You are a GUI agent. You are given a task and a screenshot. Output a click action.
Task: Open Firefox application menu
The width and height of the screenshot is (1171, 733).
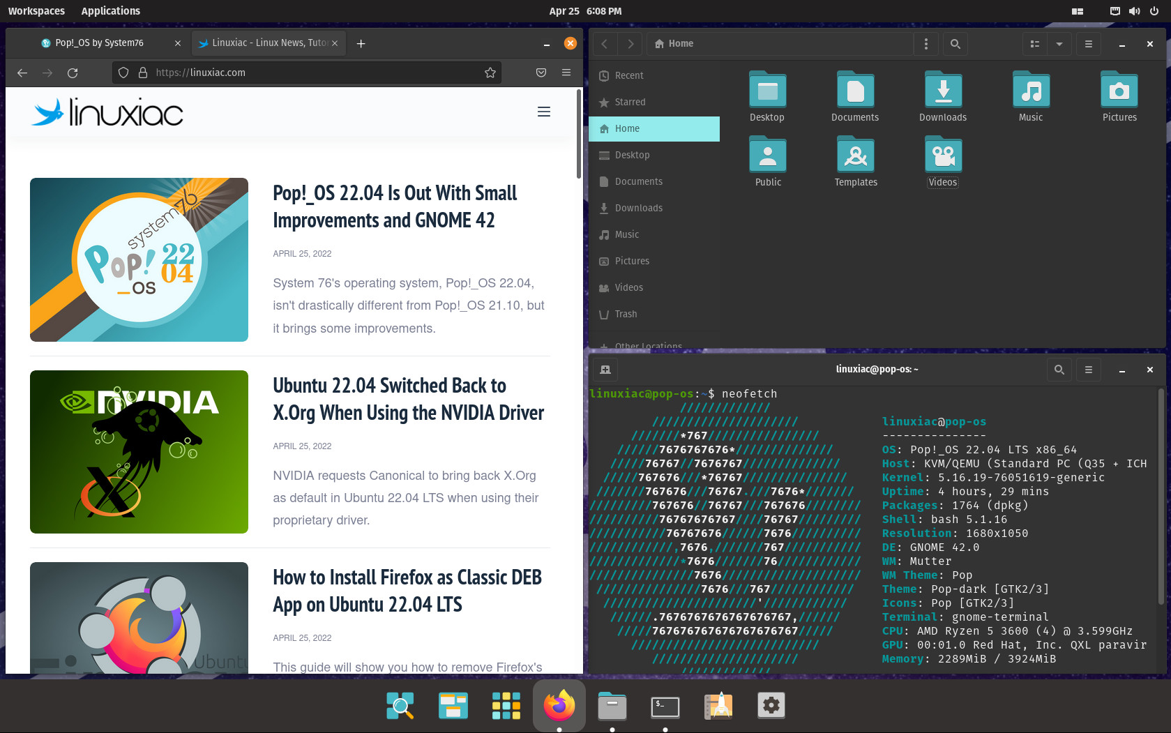(566, 73)
